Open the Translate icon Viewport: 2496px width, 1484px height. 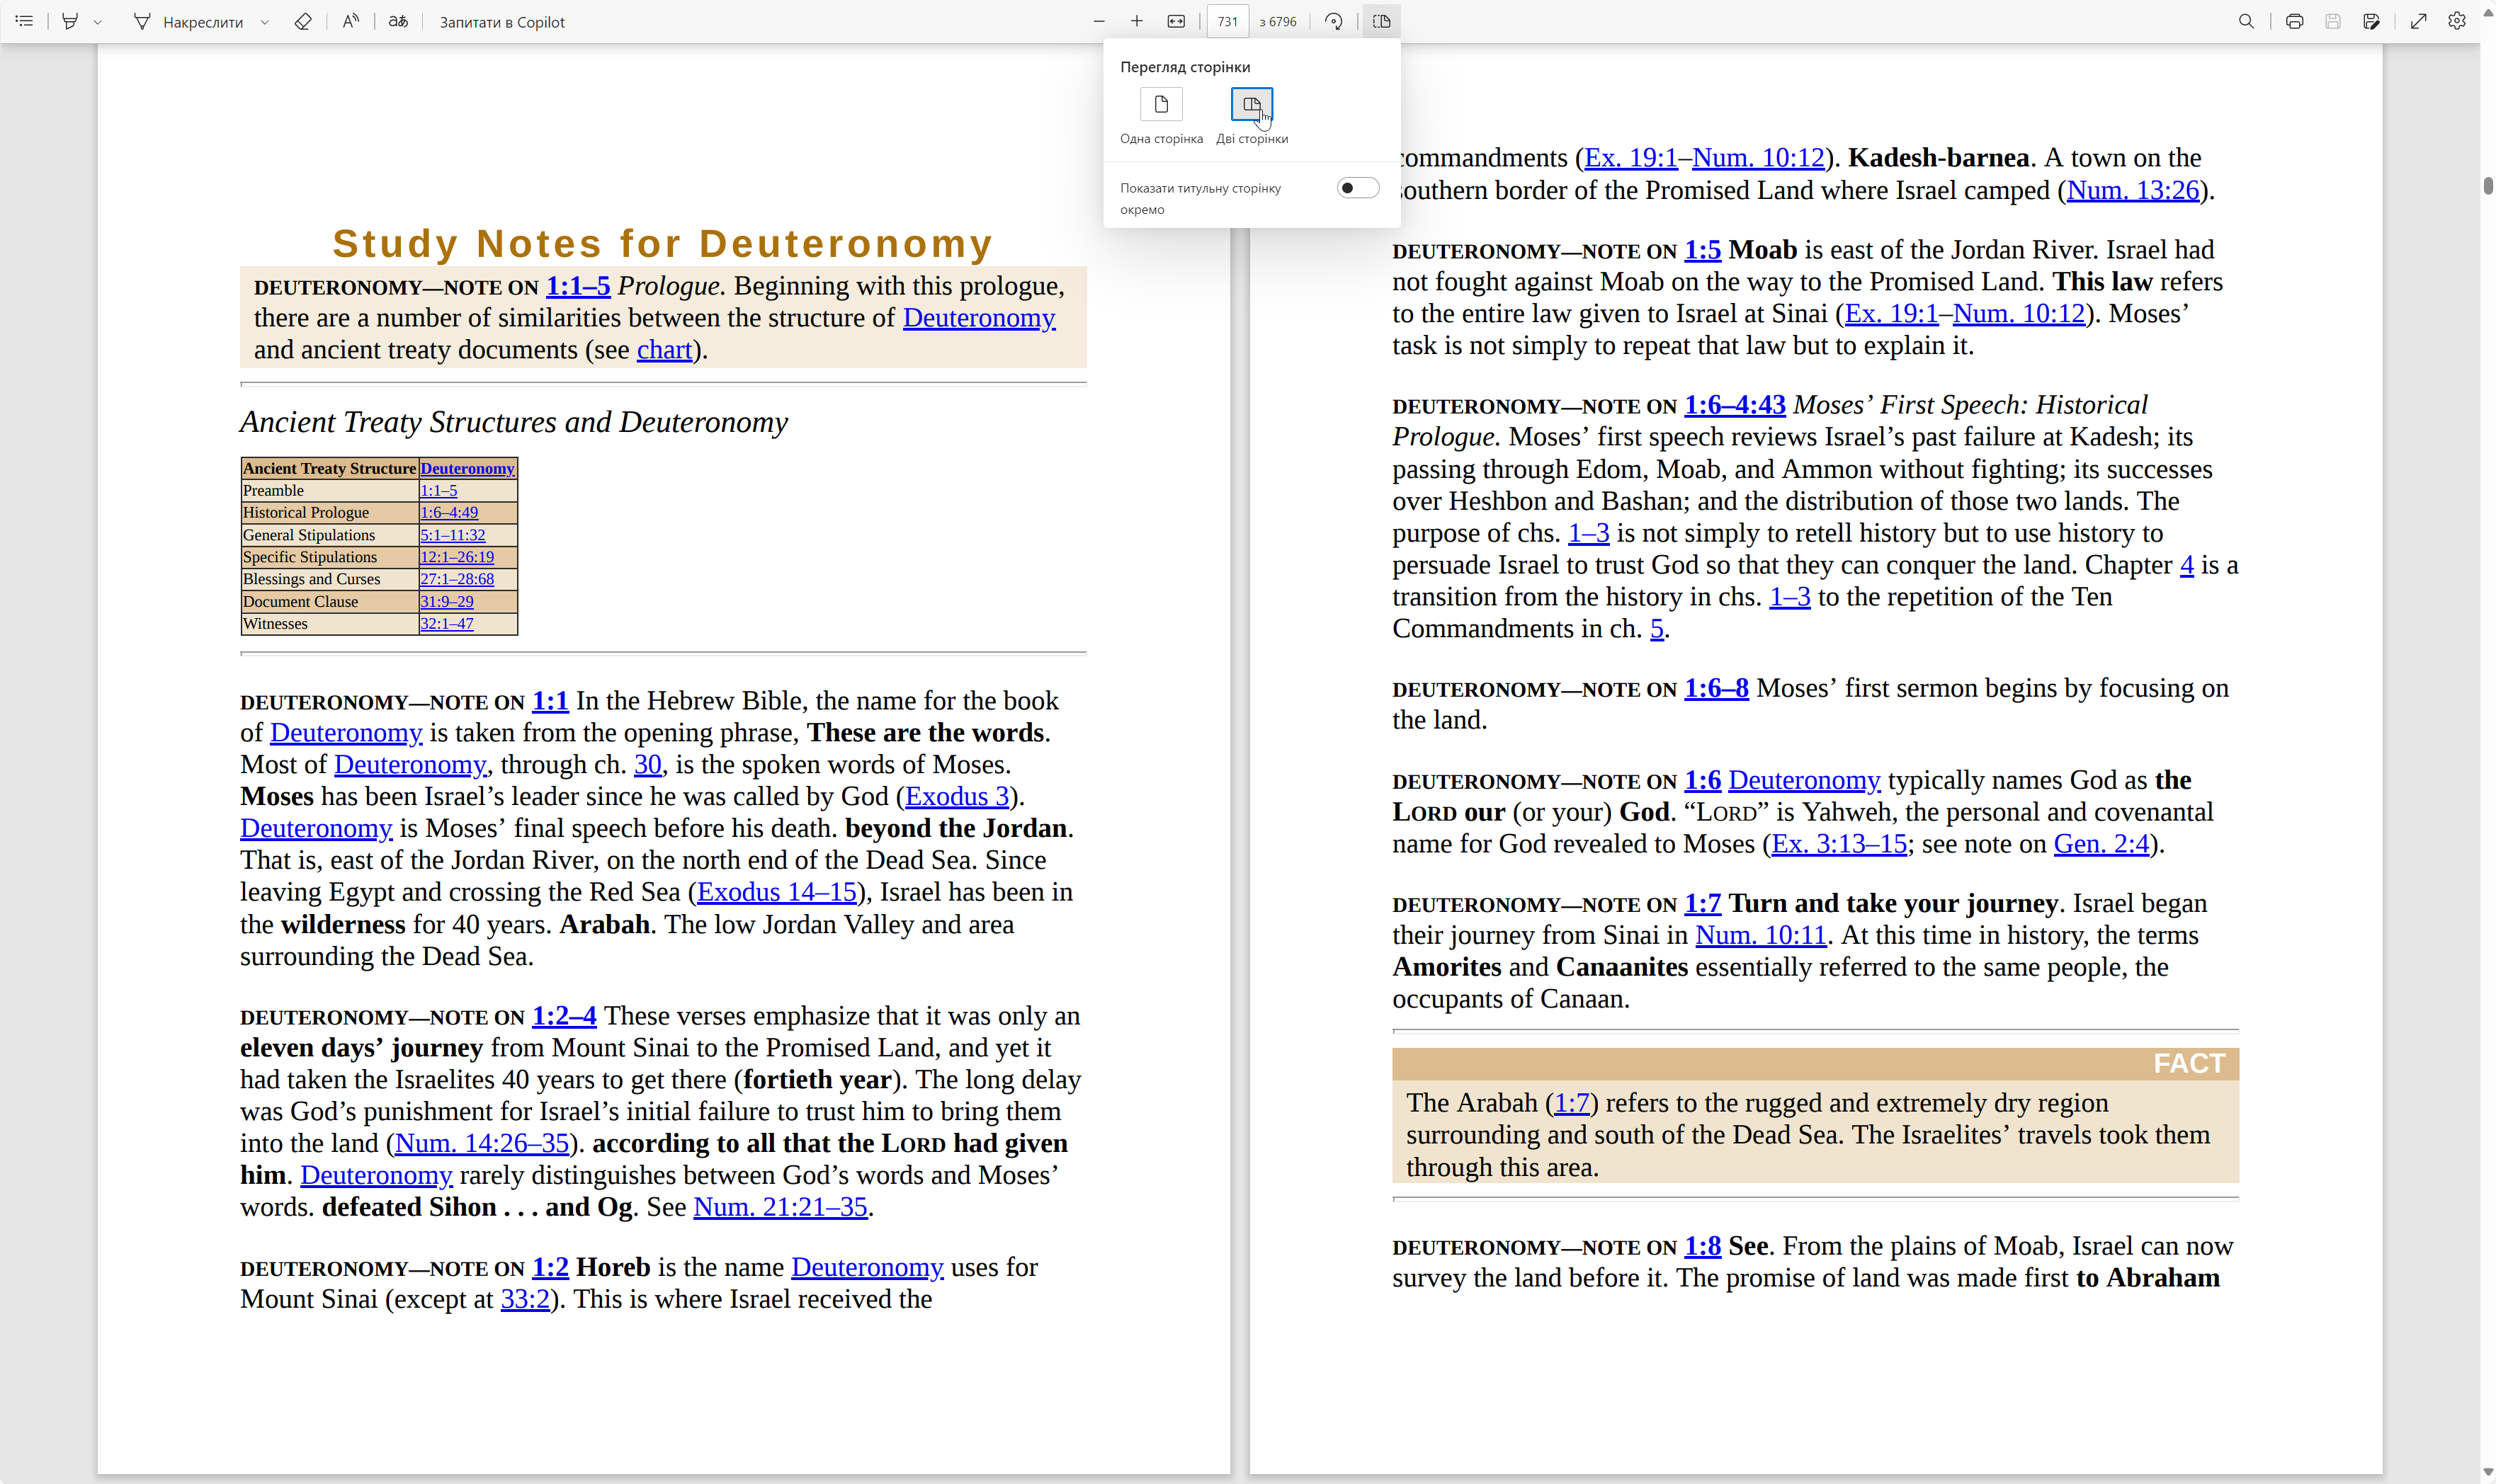(x=398, y=21)
